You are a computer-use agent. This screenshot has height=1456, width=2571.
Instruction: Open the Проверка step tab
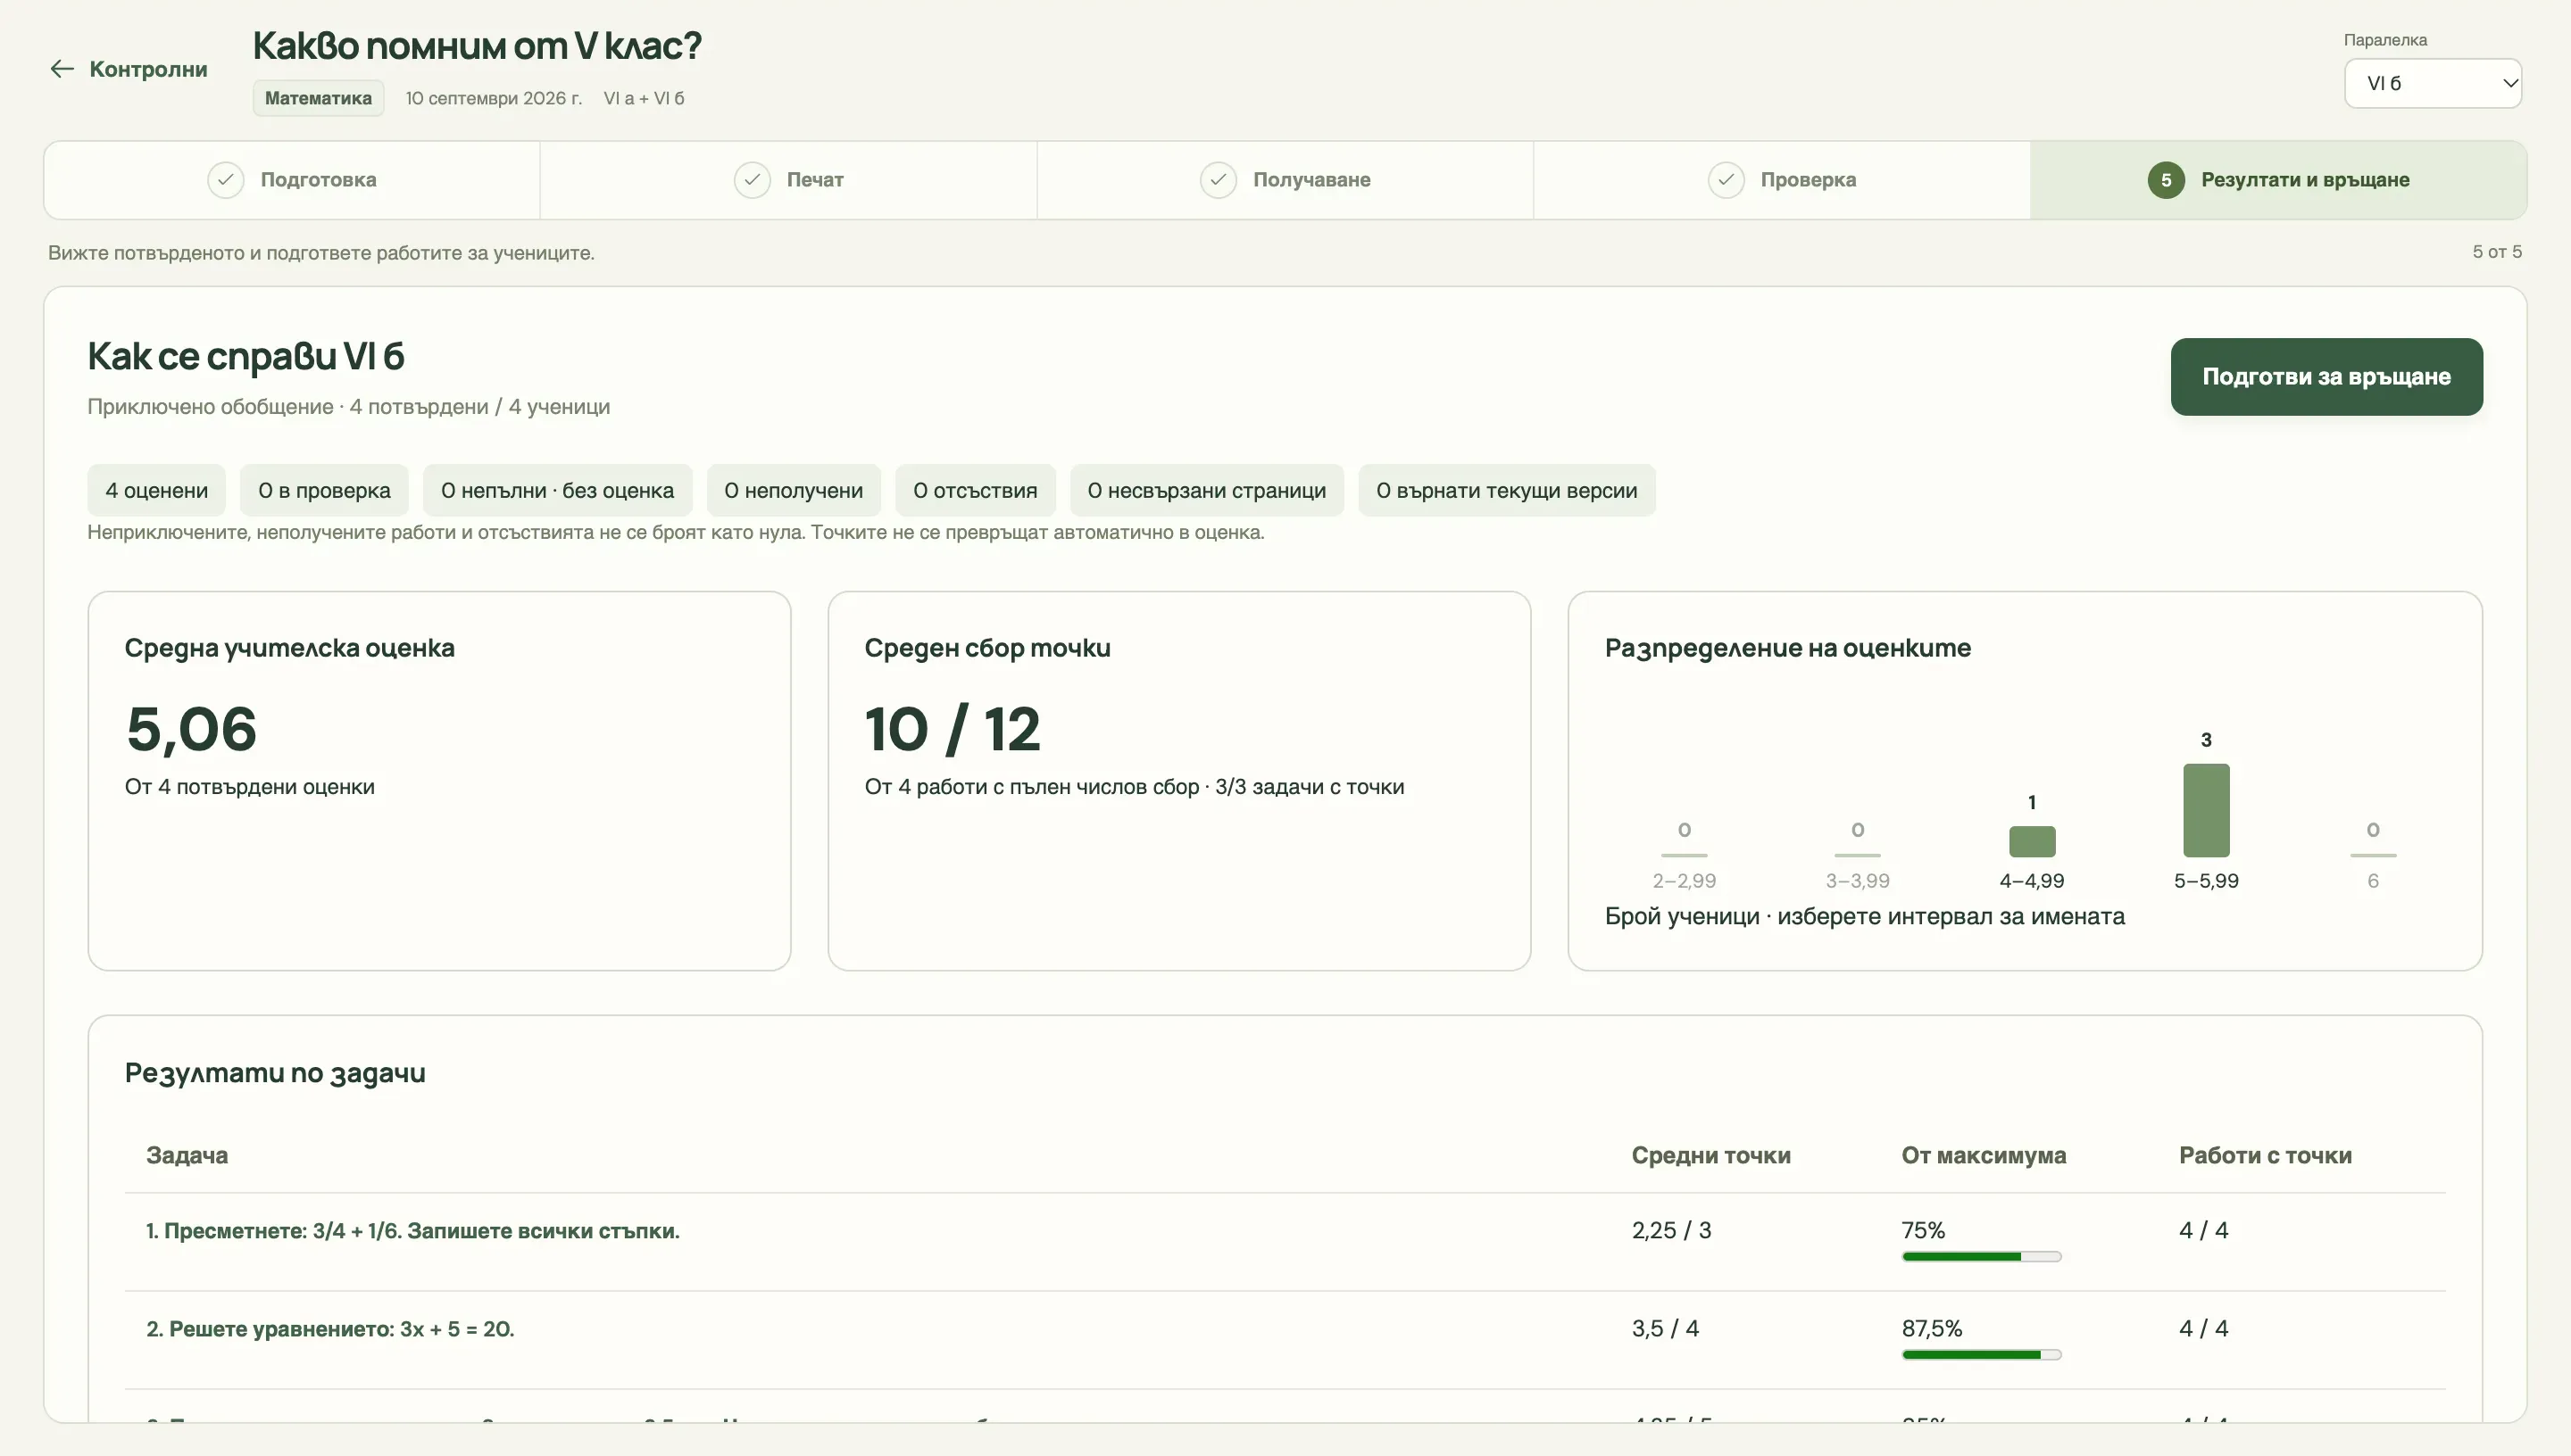pos(1782,180)
